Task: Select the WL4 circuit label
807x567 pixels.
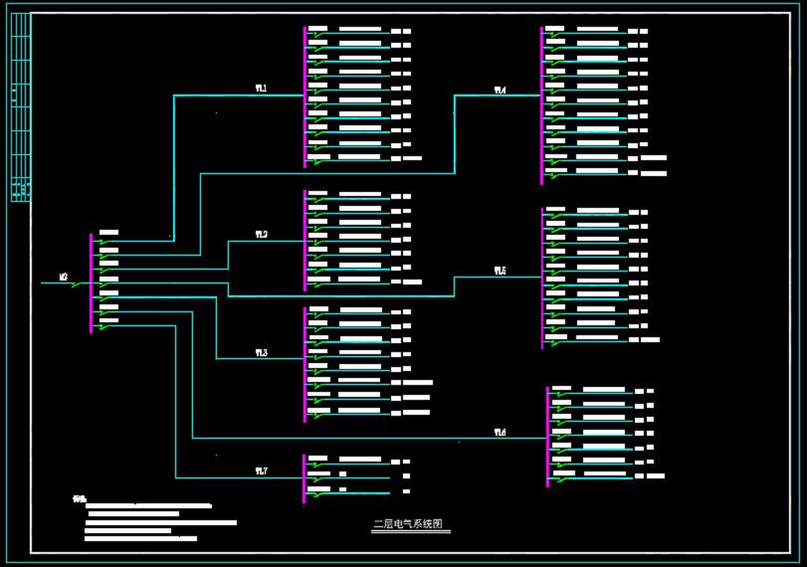Action: pos(500,90)
